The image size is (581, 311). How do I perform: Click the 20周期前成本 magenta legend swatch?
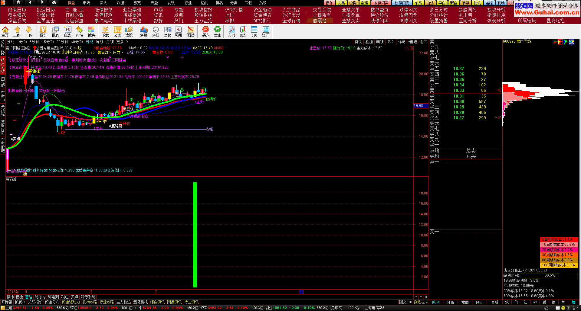[559, 250]
